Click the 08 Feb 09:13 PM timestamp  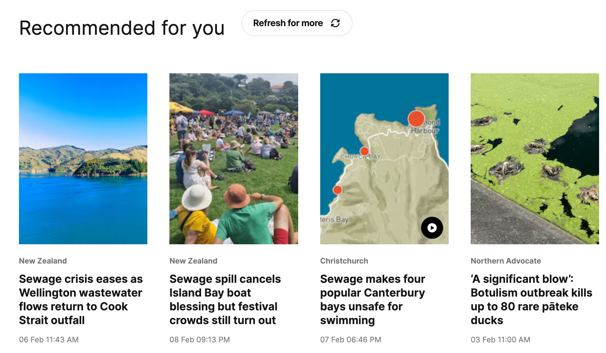click(200, 340)
